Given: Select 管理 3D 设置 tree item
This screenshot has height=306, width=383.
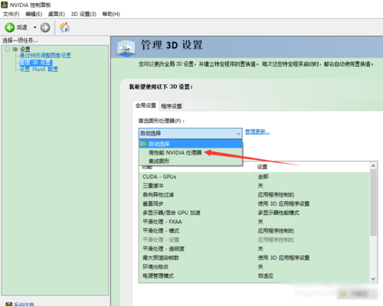Looking at the screenshot, I should click(x=36, y=63).
